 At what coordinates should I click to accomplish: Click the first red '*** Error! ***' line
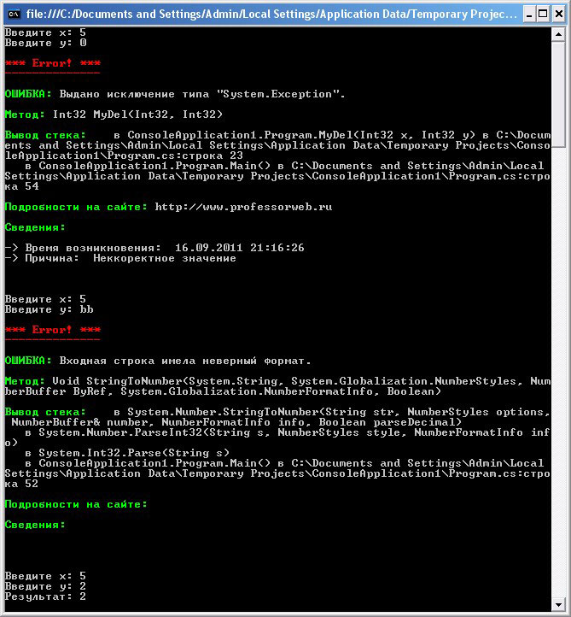[53, 63]
